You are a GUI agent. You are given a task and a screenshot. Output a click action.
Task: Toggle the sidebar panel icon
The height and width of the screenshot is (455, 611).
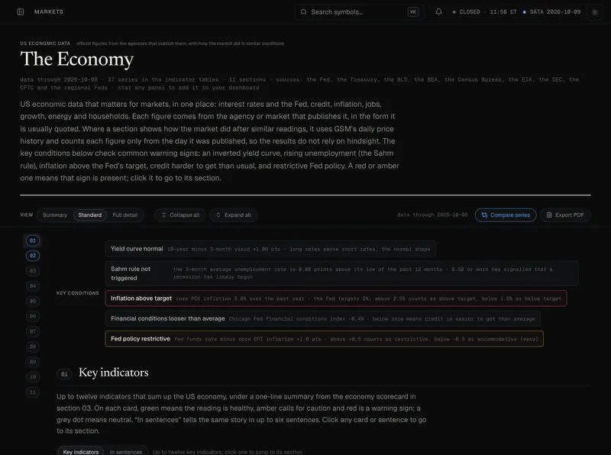pos(21,11)
